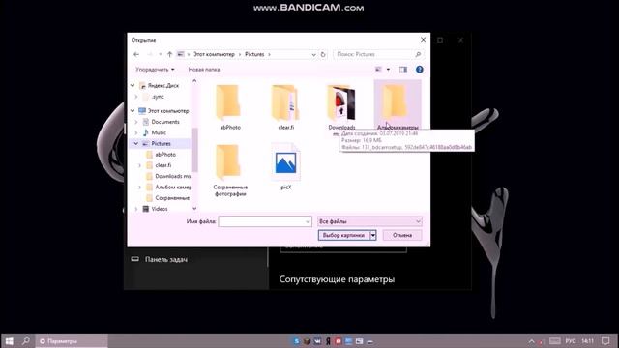Select Яндекс.Диск in the navigation tree
The width and height of the screenshot is (619, 348).
[x=163, y=86]
